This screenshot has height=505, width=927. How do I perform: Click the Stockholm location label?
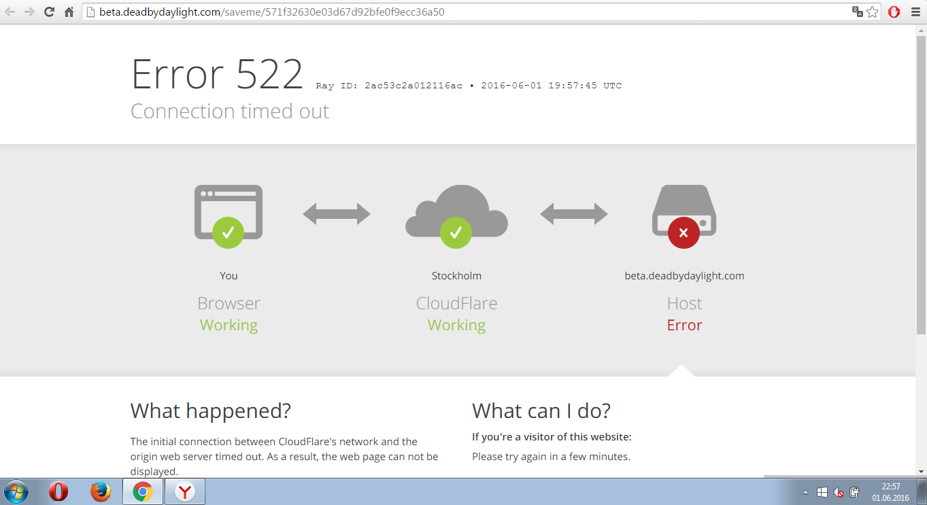point(456,276)
